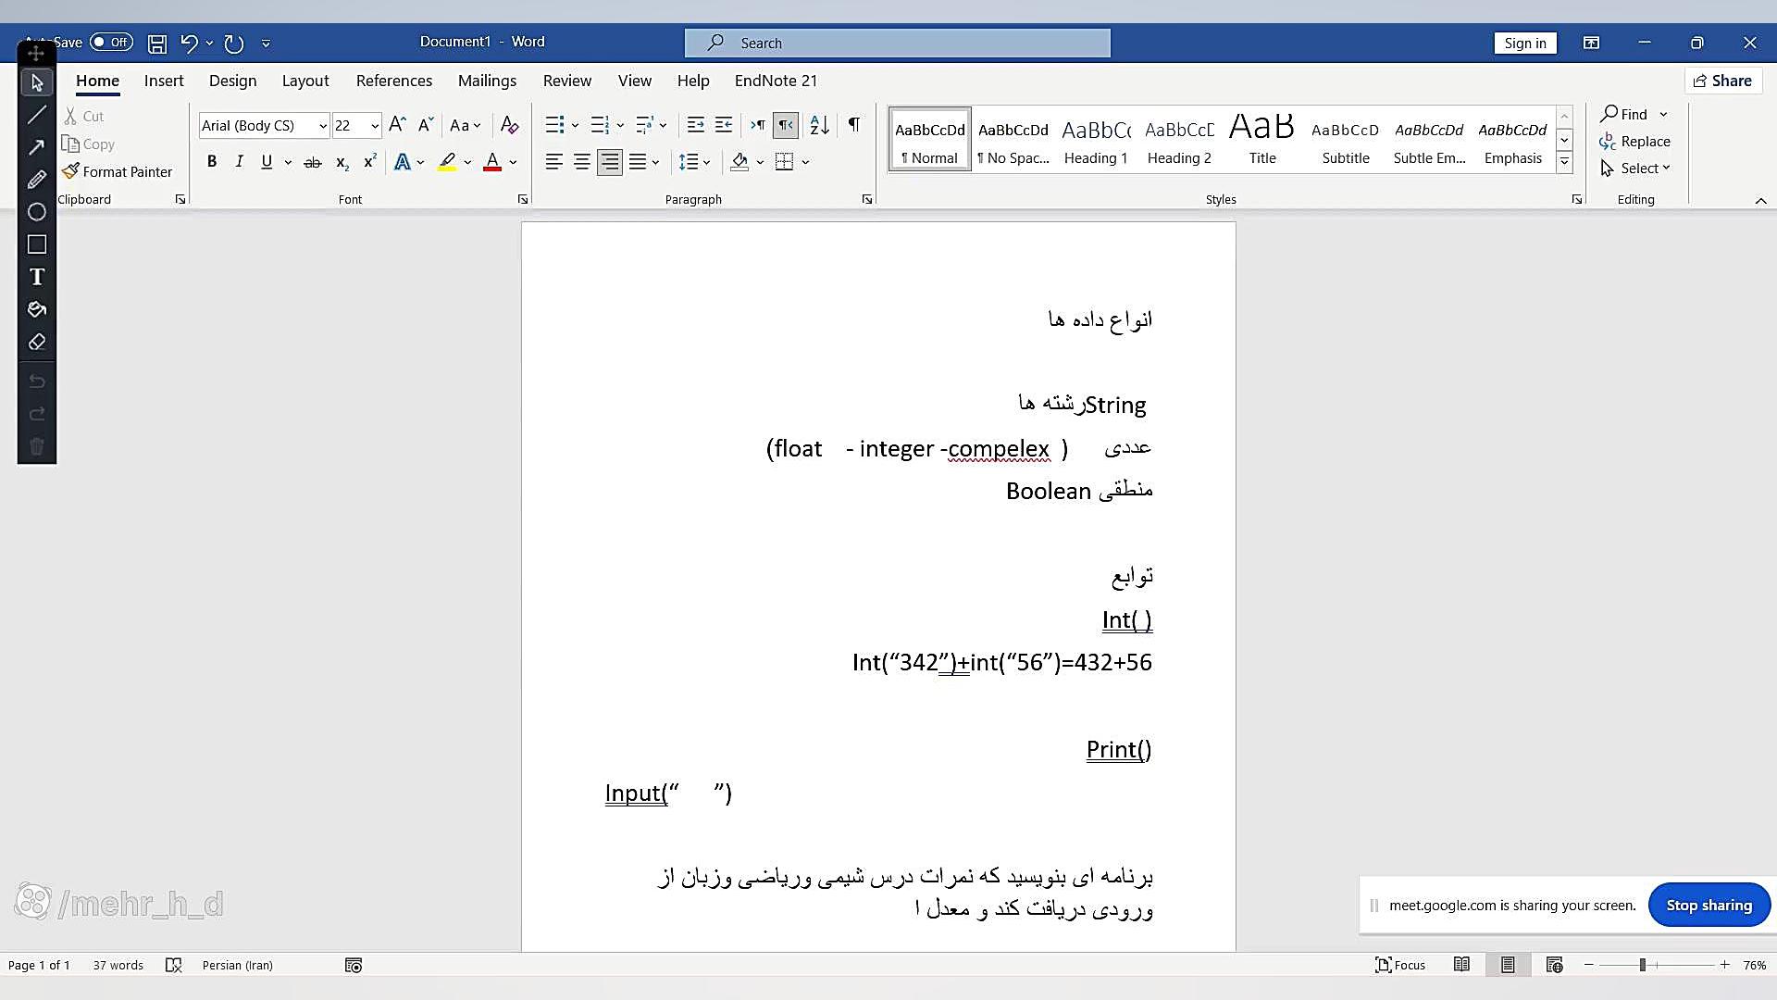This screenshot has height=1000, width=1777.
Task: Set right-to-left text direction
Action: click(785, 125)
